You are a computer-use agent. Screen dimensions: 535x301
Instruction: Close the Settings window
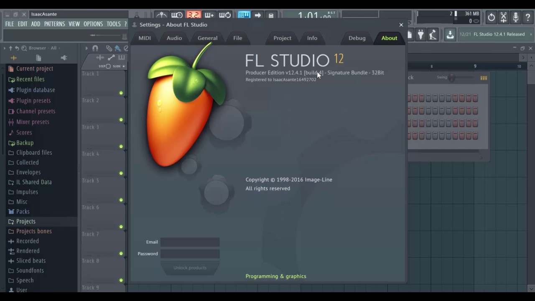[401, 25]
